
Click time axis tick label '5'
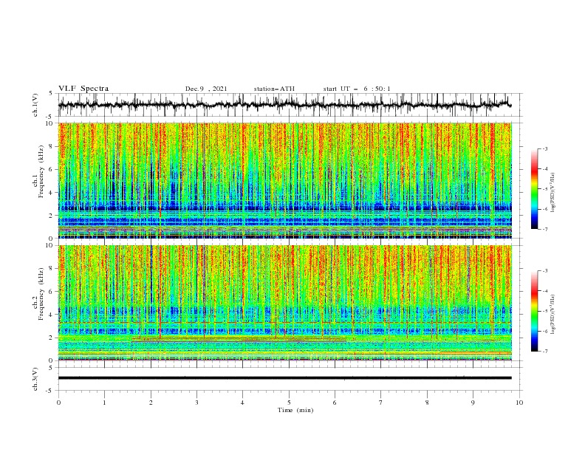[289, 403]
